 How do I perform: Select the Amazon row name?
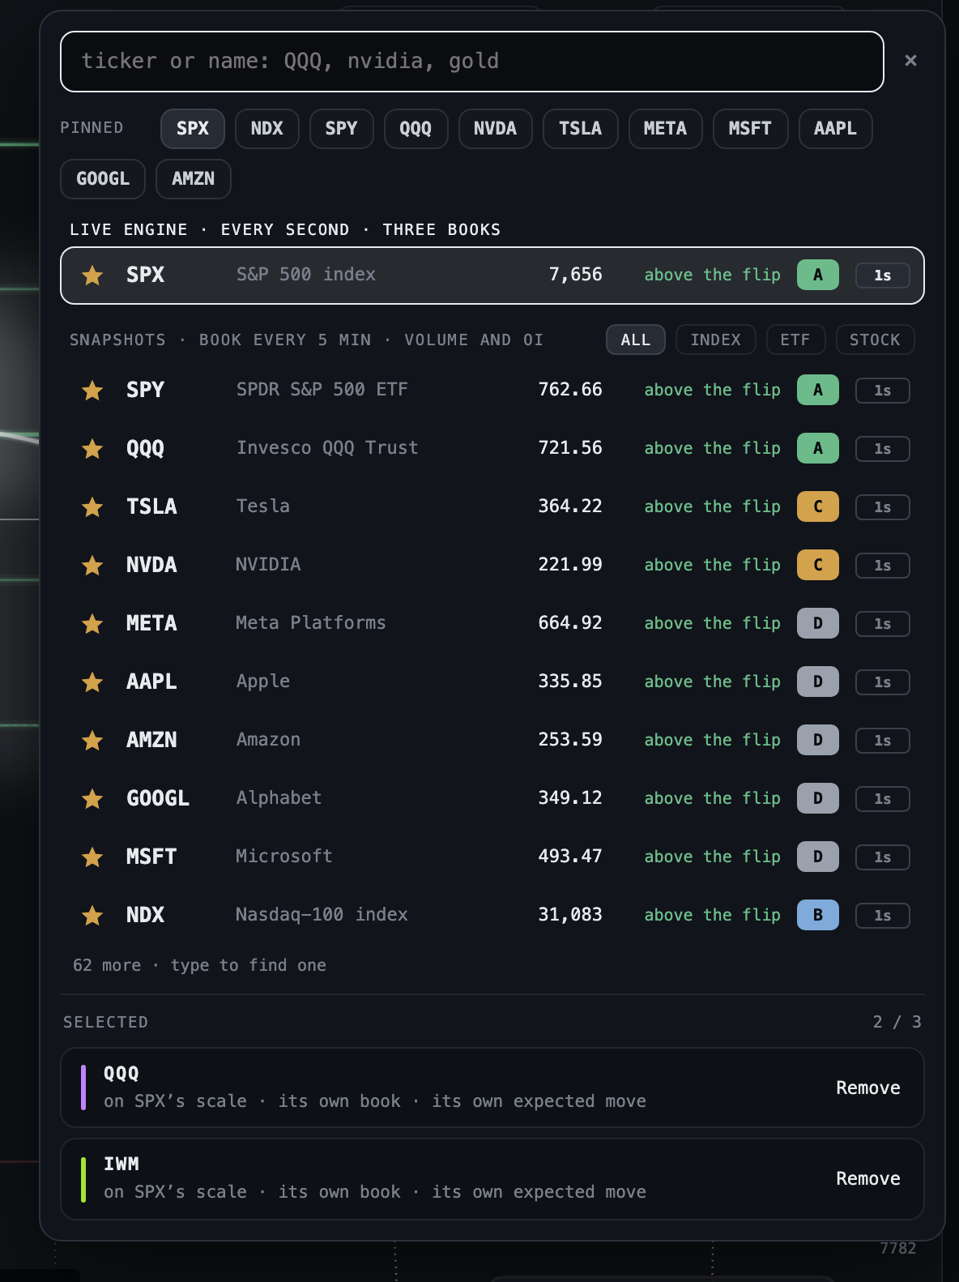(268, 740)
